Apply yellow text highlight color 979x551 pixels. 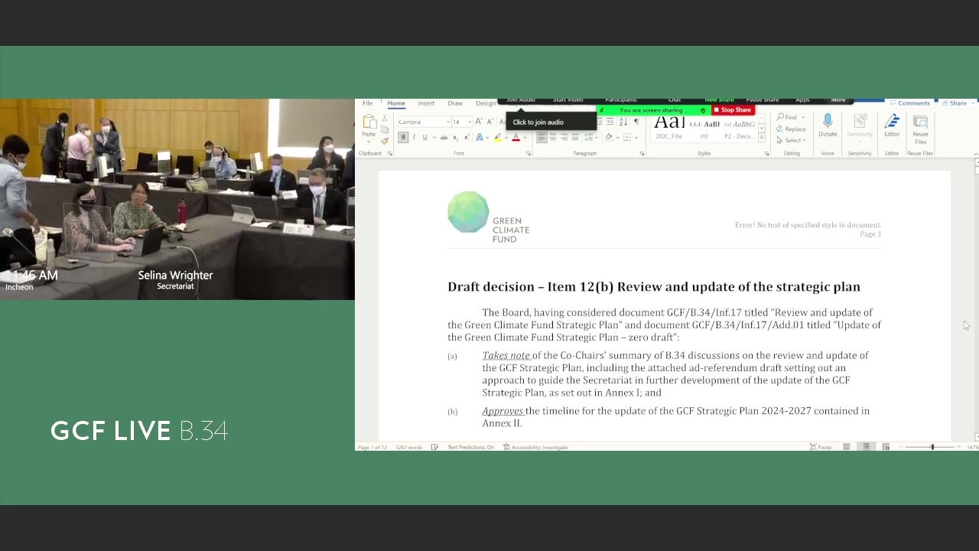point(497,138)
